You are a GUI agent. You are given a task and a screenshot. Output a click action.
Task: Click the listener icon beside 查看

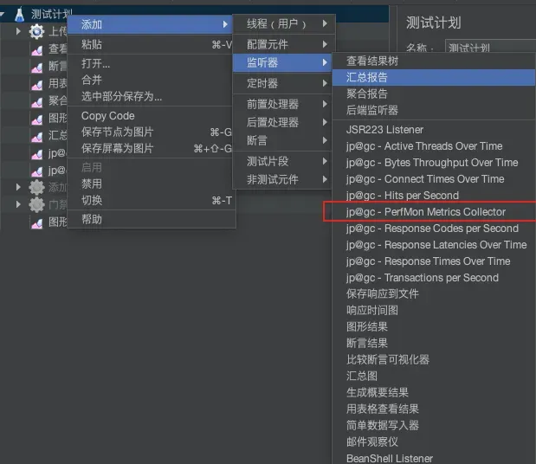(x=36, y=49)
